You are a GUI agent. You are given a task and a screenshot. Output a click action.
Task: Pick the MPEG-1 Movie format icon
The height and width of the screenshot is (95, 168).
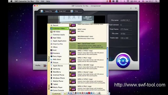click(73, 74)
